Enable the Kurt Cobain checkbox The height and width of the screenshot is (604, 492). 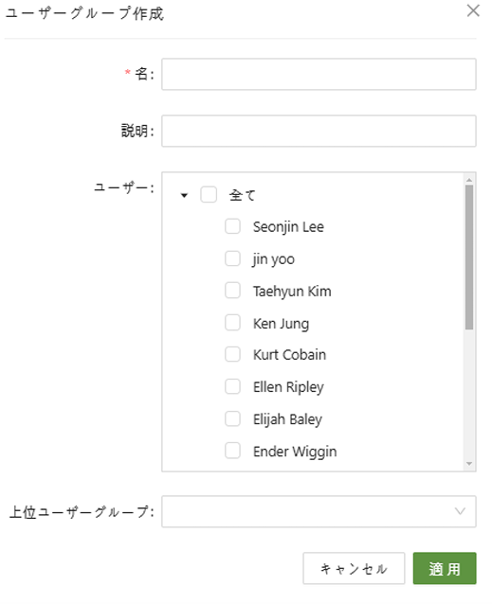pos(232,354)
